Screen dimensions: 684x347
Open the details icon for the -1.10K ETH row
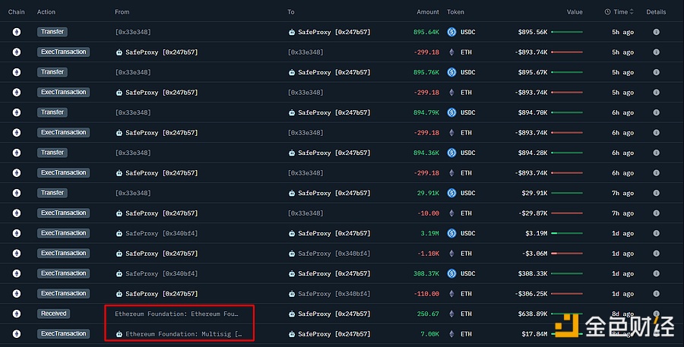(656, 254)
